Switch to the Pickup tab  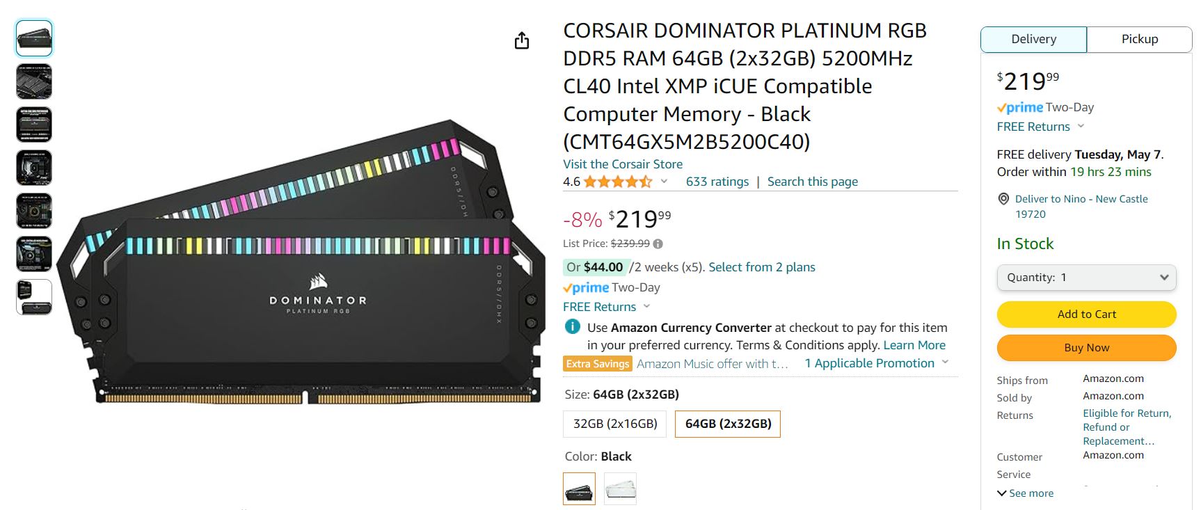[1139, 40]
